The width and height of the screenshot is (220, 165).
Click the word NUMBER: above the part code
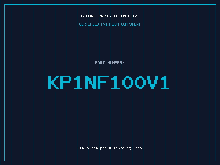click(x=116, y=63)
